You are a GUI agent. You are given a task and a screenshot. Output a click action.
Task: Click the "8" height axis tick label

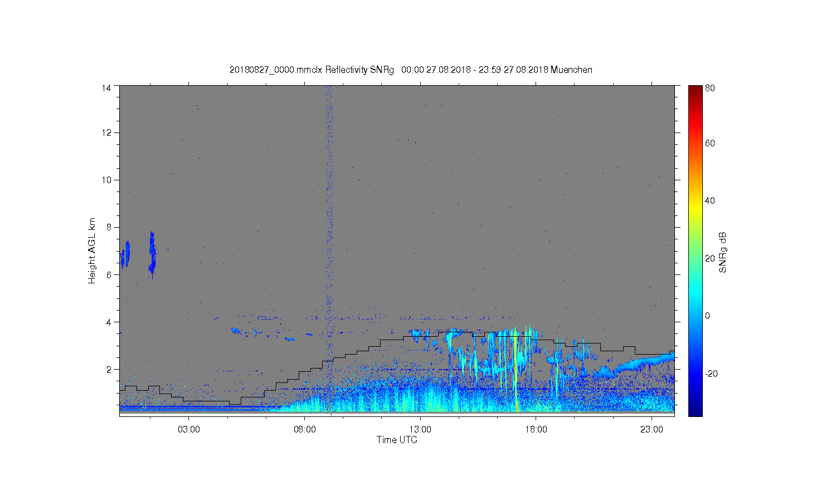pos(109,227)
